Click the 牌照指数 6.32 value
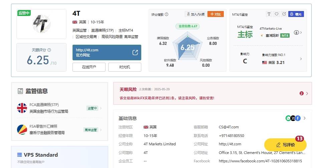Screen dimensions: 318x168 coord(163,44)
